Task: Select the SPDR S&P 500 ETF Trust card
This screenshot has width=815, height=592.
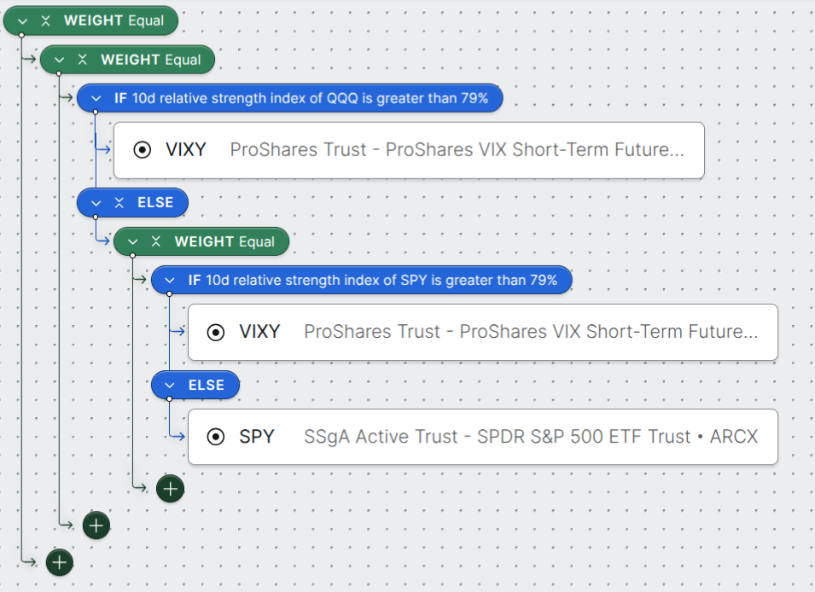Action: coord(529,437)
